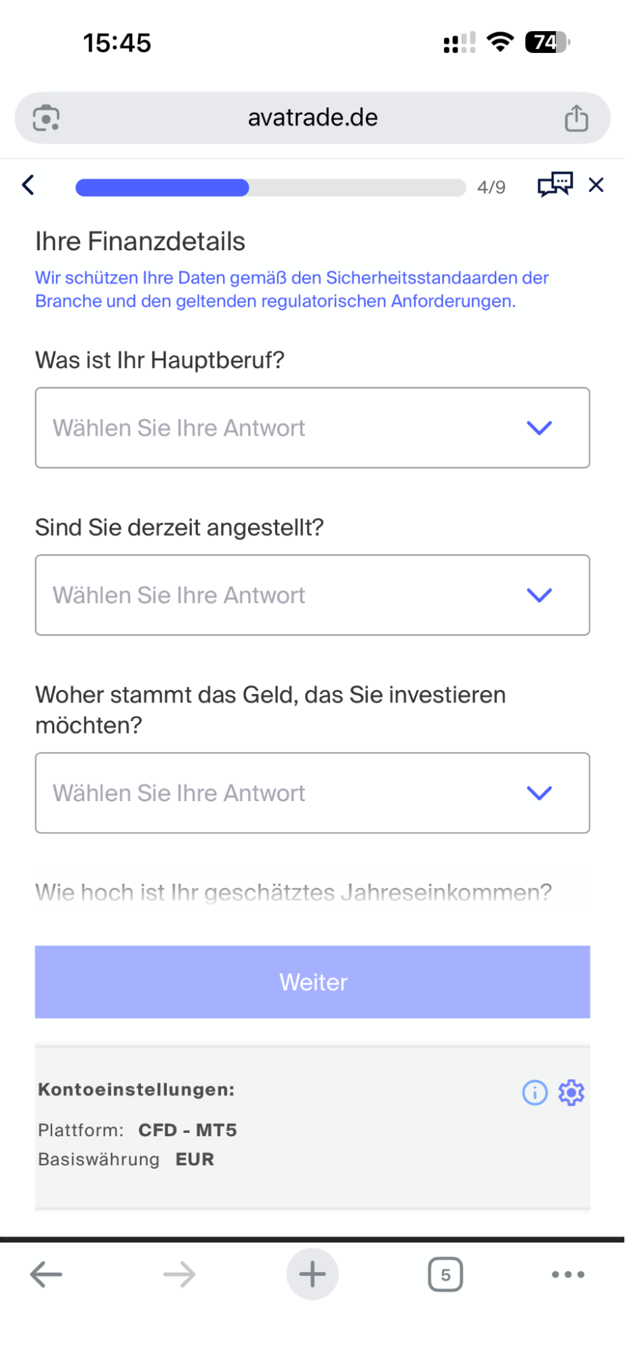Open the Hauptberuf answer dropdown
Screen dimensions: 625x1356
pos(312,428)
